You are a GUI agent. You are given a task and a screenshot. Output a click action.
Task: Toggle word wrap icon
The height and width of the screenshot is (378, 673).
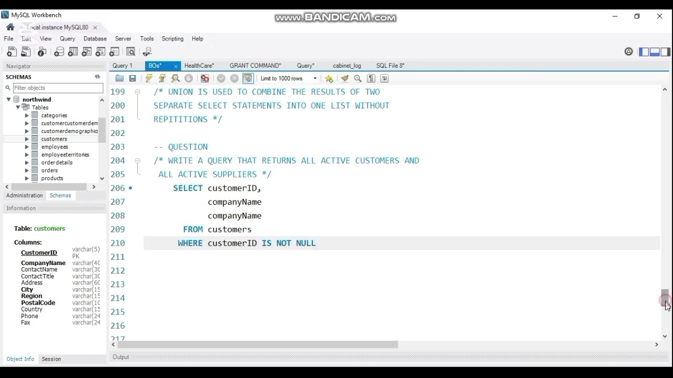384,78
